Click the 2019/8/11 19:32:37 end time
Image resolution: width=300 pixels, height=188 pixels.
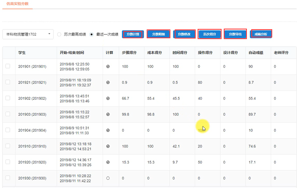pos(75,85)
